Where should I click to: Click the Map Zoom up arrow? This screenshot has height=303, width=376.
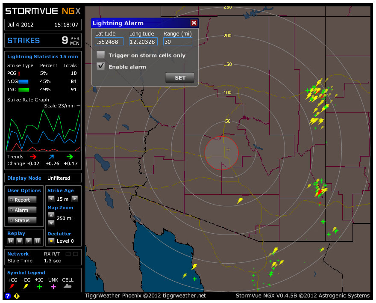[x=51, y=215]
